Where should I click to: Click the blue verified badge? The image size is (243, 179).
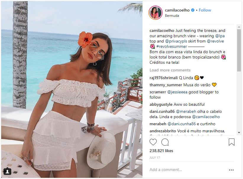coord(193,10)
